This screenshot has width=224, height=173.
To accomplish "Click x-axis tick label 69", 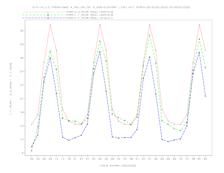I will pos(175,159).
